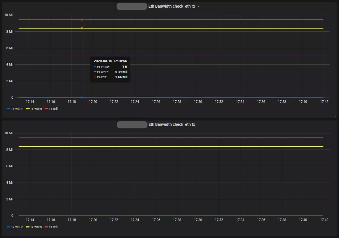Image resolution: width=339 pixels, height=238 pixels.
Task: Open color picker for rx-warn yellow swatch
Action: (28, 109)
